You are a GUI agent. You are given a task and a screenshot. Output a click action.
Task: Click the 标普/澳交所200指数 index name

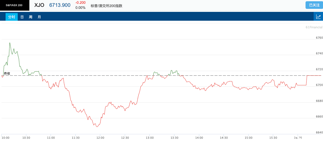click(106, 6)
